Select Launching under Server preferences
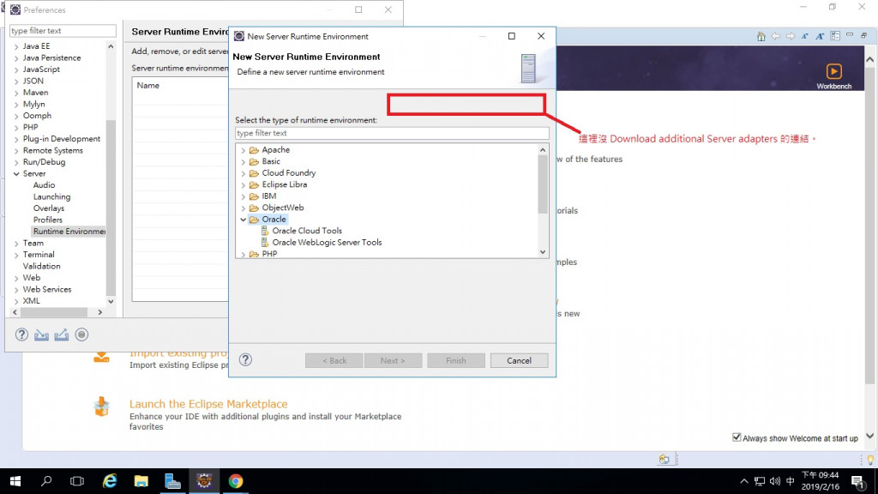 (51, 196)
